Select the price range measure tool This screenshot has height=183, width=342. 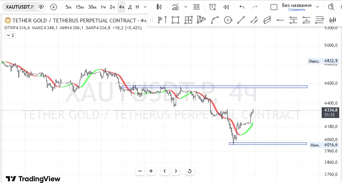(x=189, y=20)
